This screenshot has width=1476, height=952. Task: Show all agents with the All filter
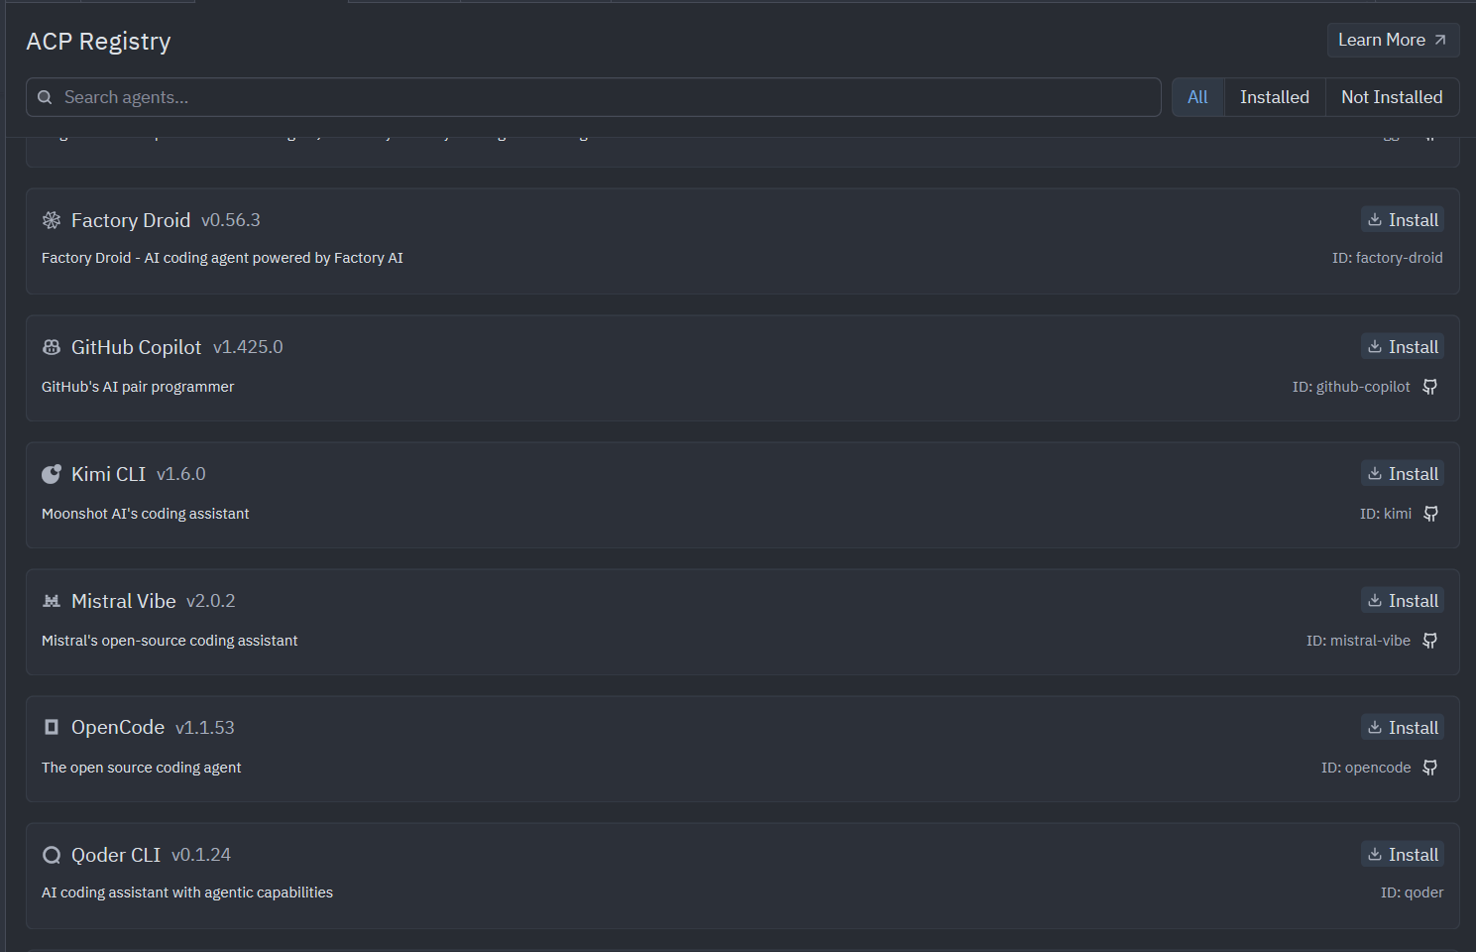(1197, 97)
